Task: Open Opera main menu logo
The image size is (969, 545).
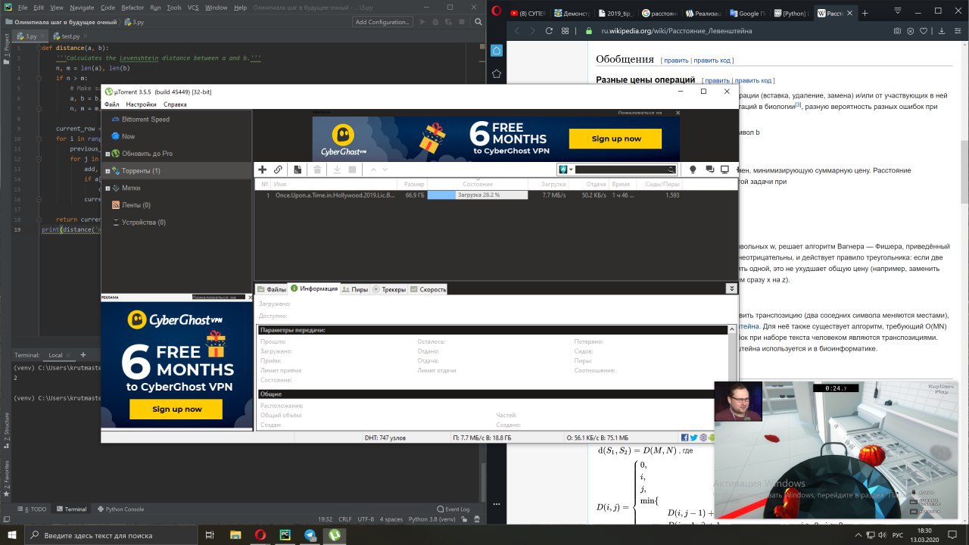Action: coord(497,12)
